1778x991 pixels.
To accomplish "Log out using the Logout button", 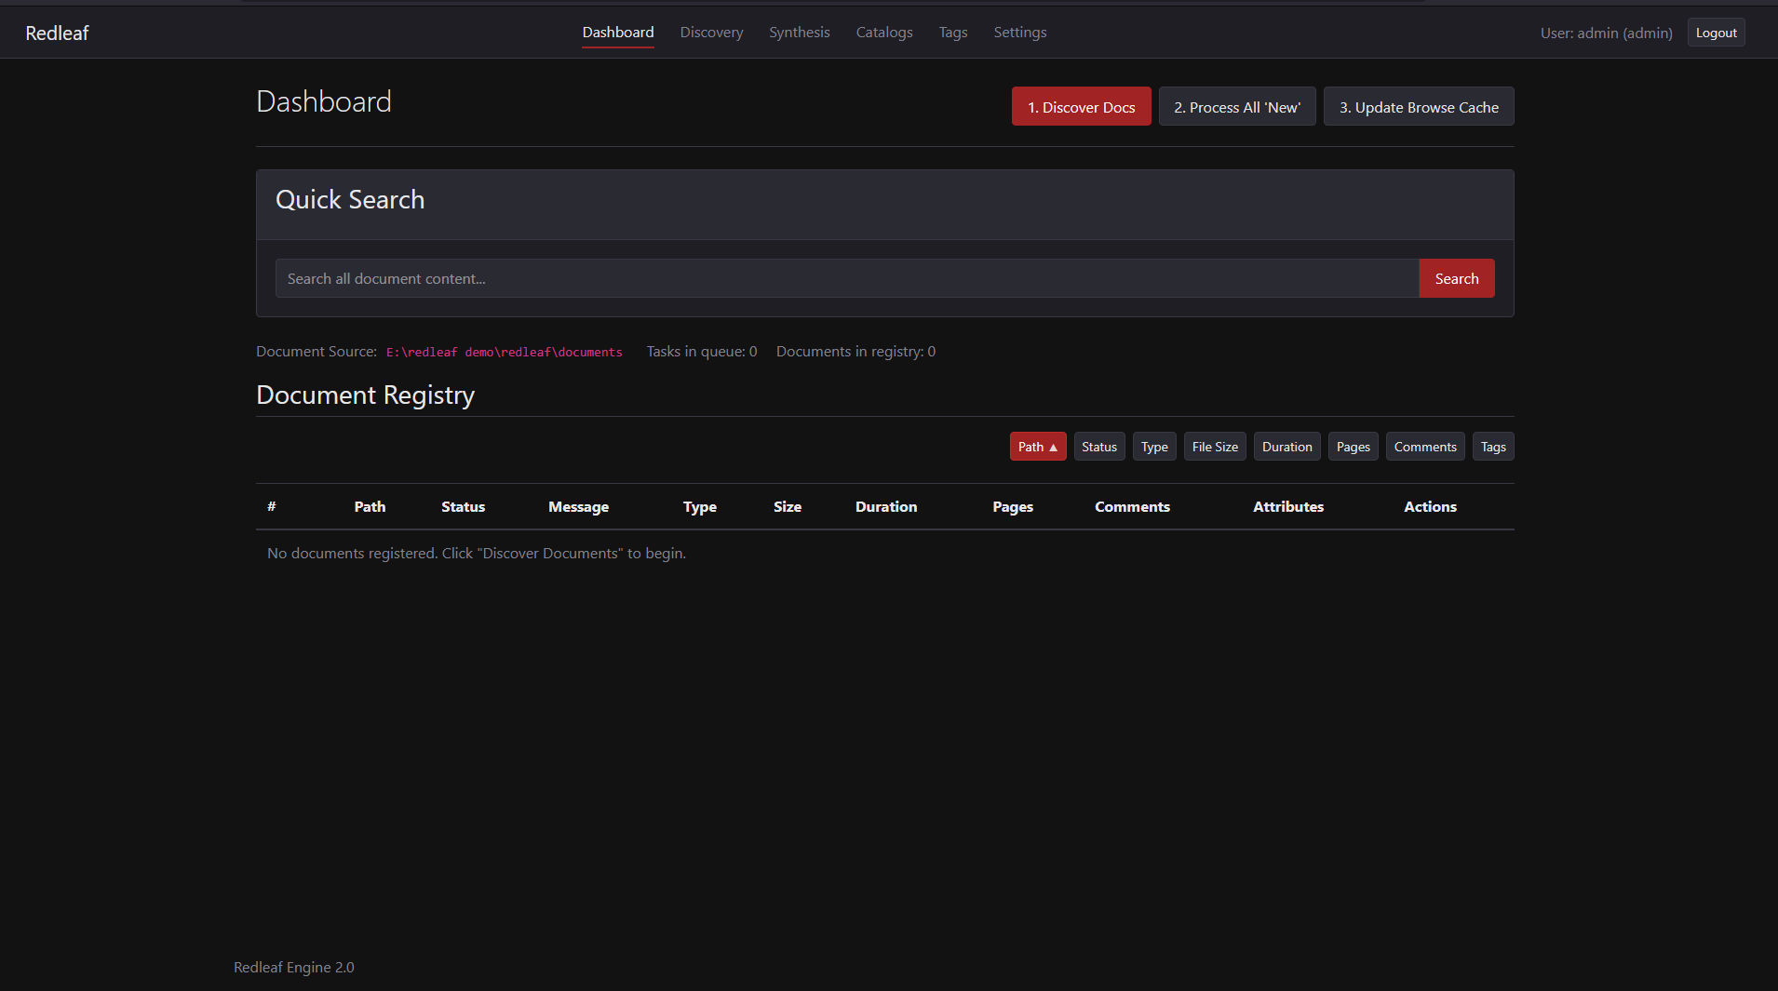I will (x=1715, y=33).
